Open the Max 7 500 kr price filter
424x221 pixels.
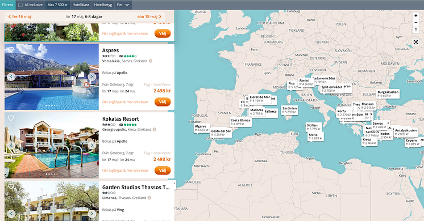pyautogui.click(x=57, y=5)
